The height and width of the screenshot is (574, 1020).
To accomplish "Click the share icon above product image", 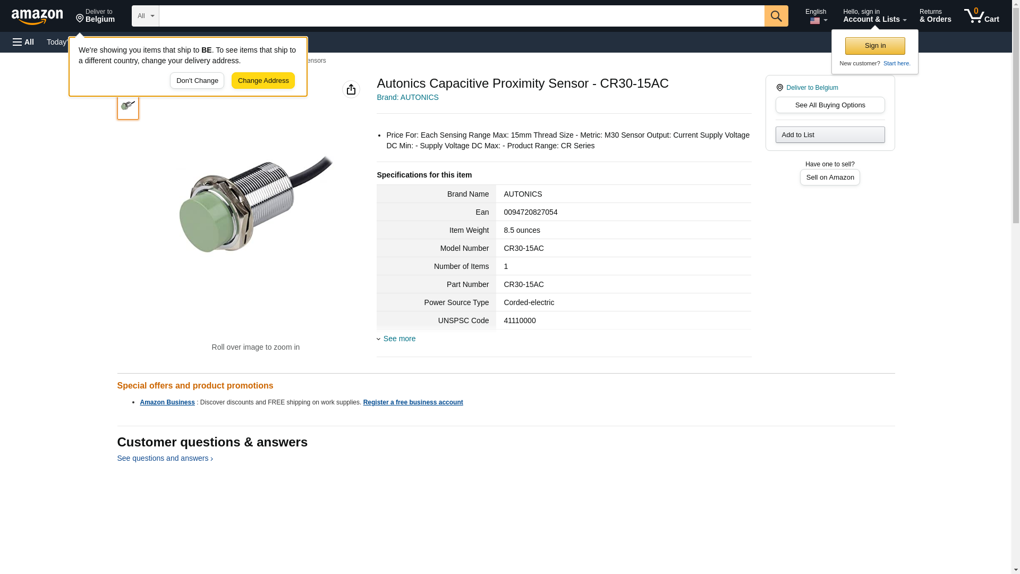I will [x=351, y=89].
